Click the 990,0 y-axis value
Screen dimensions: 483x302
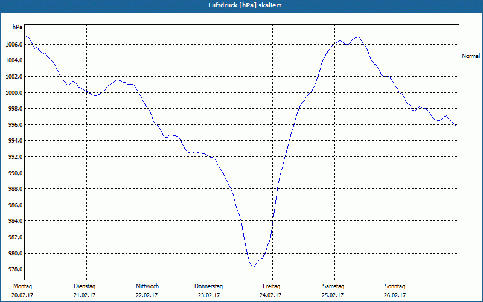click(x=15, y=173)
